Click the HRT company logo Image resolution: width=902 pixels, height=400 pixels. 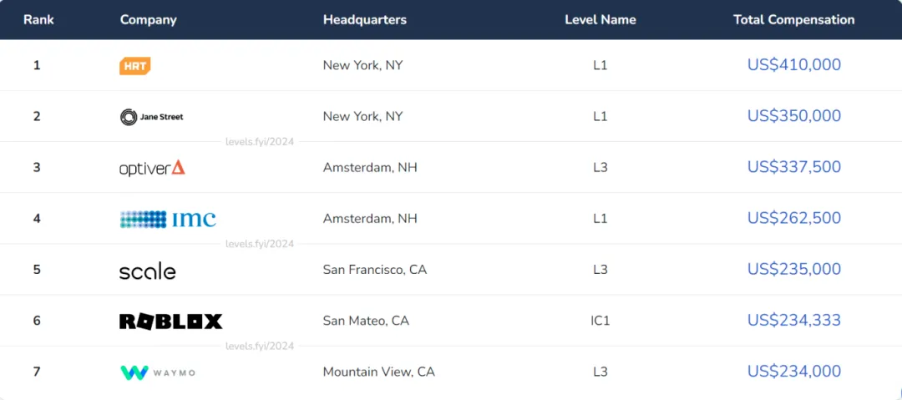tap(135, 66)
